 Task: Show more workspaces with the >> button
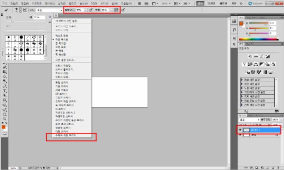241,3
